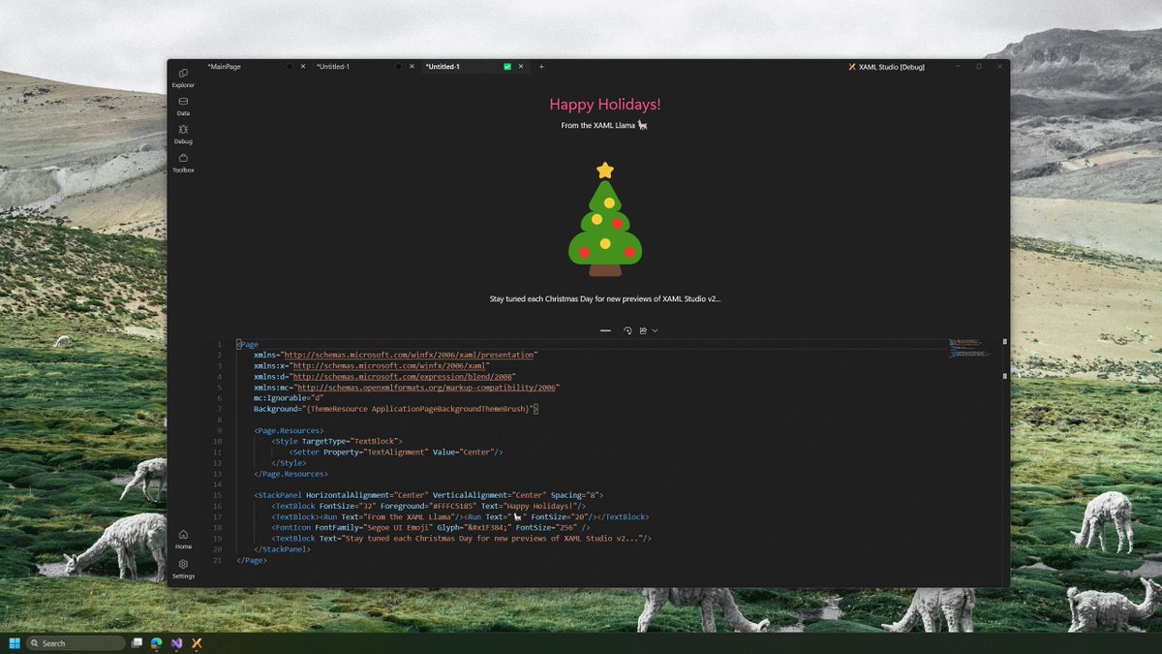
Task: Click 'From the XAML Llama' text in preview
Action: coord(598,125)
